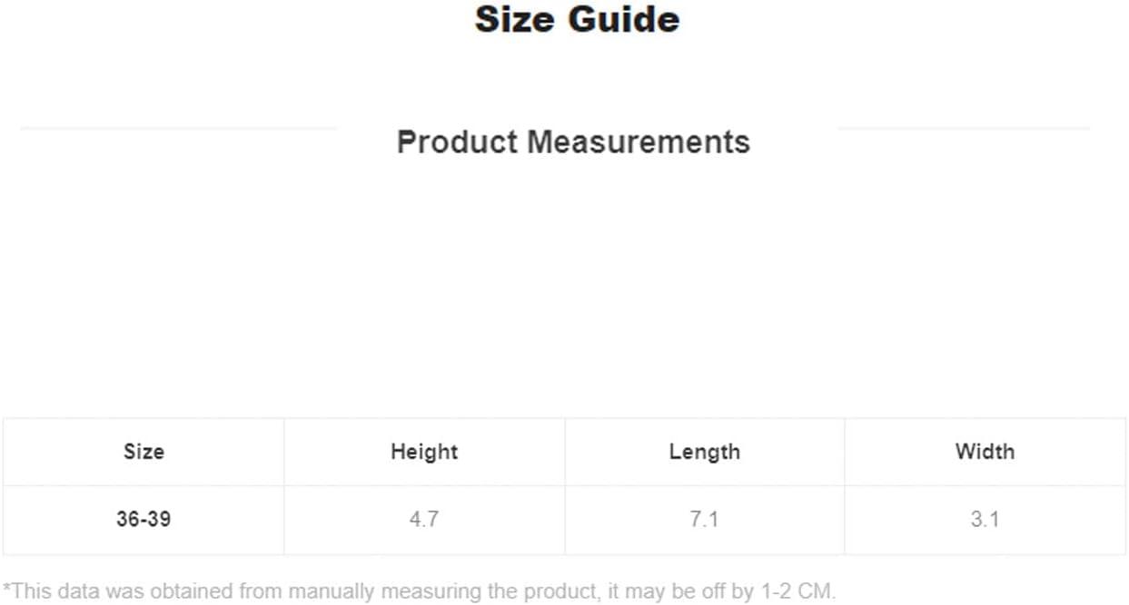Click the word "Measurements" in the heading
The image size is (1129, 605).
pos(639,142)
